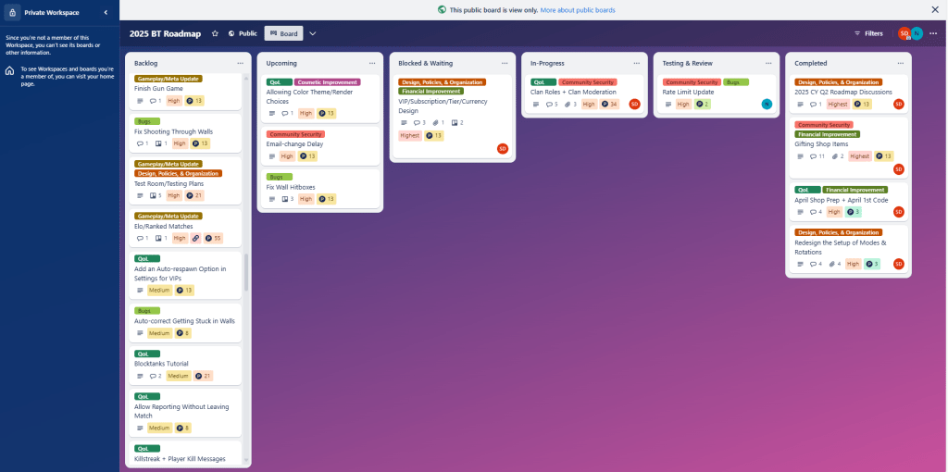
Task: Dismiss the public board banner
Action: tap(934, 9)
